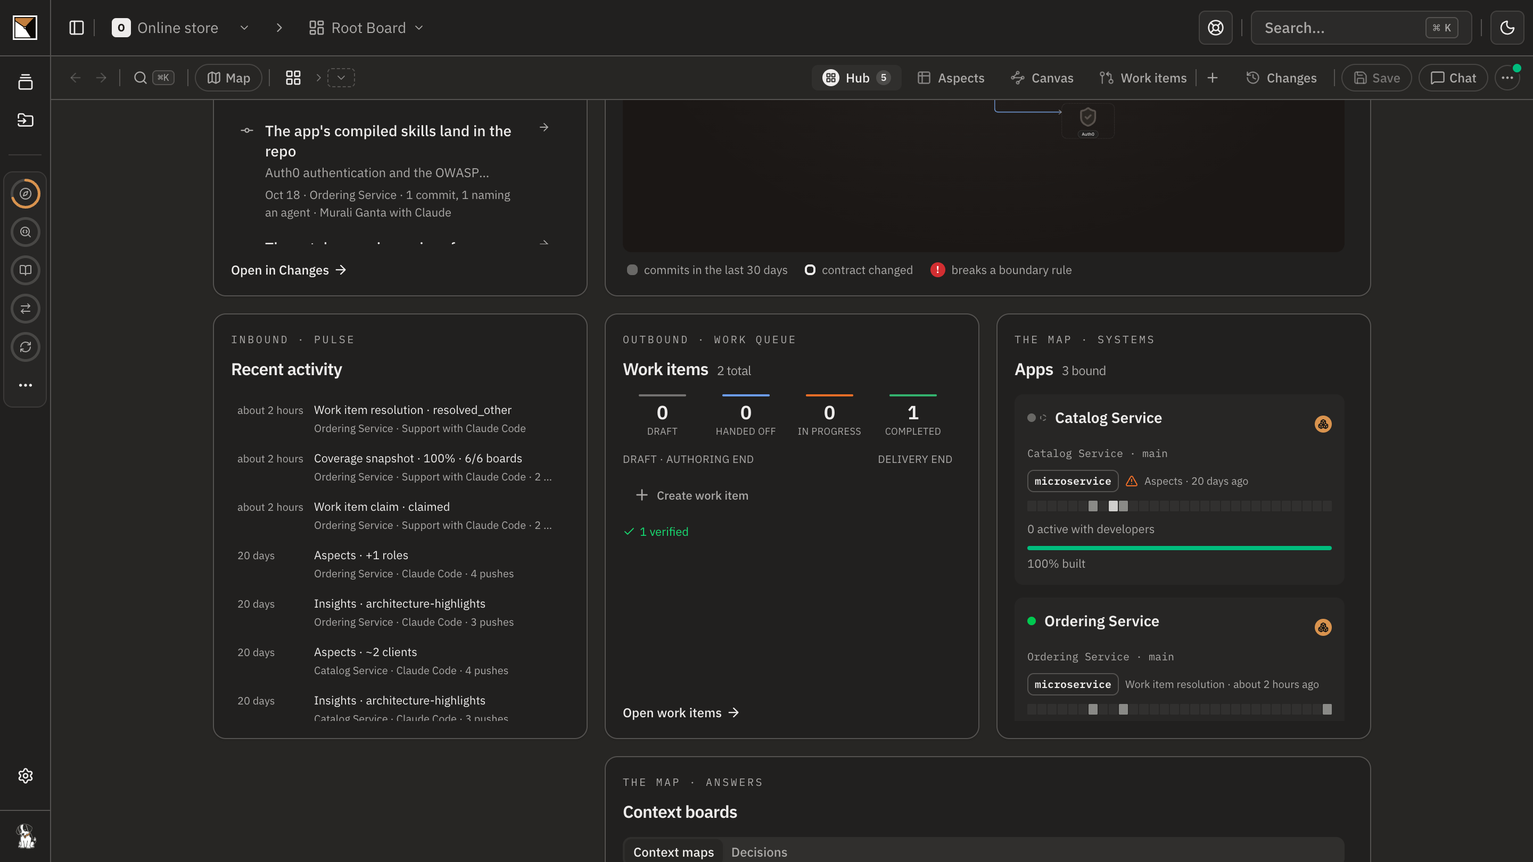
Task: Click the Save button
Action: pyautogui.click(x=1377, y=78)
